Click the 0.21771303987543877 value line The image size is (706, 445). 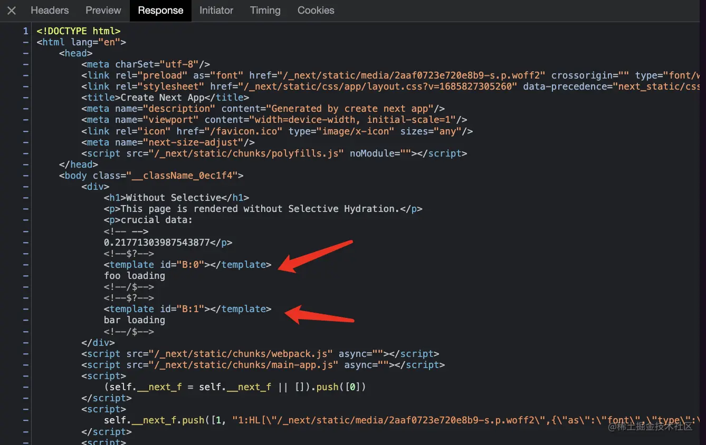point(168,243)
